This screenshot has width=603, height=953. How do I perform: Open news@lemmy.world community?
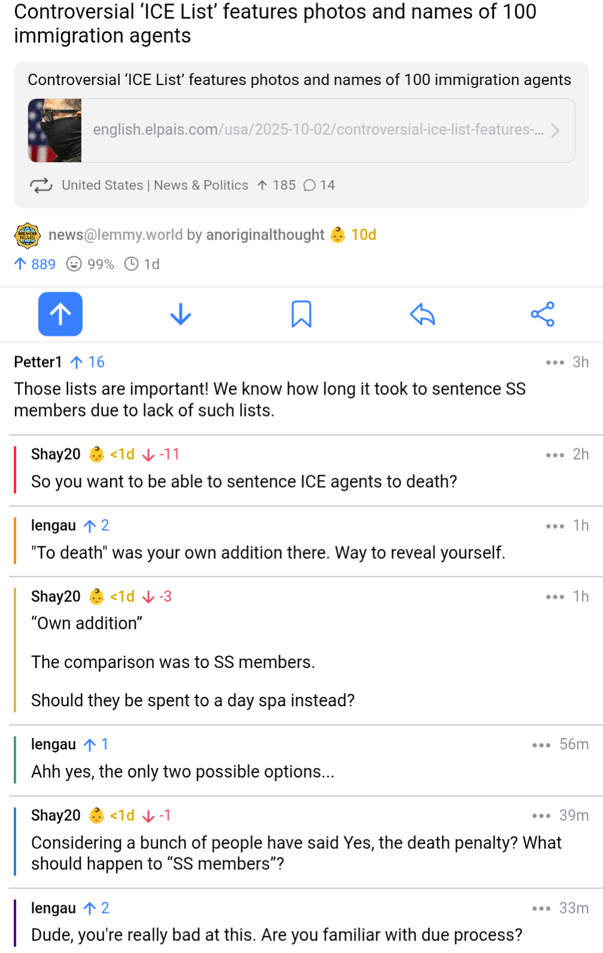[x=116, y=235]
